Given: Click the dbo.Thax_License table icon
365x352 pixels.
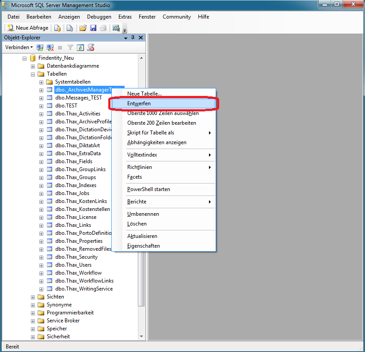Looking at the screenshot, I should pyautogui.click(x=49, y=217).
